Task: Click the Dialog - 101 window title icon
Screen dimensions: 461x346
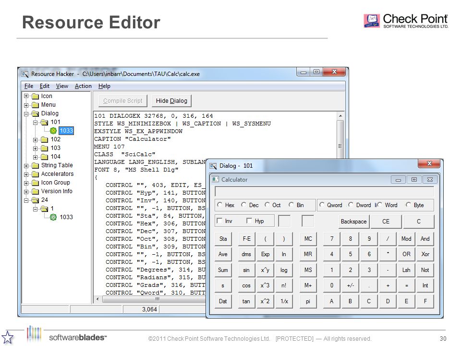Action: pyautogui.click(x=213, y=166)
